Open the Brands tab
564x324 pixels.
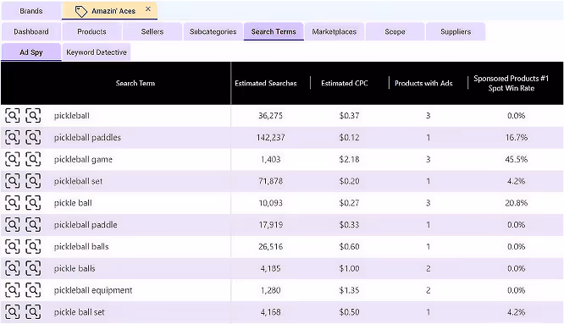(31, 11)
